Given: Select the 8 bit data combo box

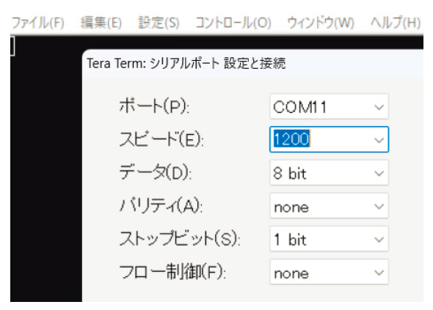Looking at the screenshot, I should (329, 173).
